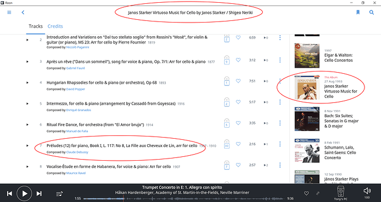
Task: Open Håkan Hardenberger artist line in footer
Action: click(x=182, y=193)
